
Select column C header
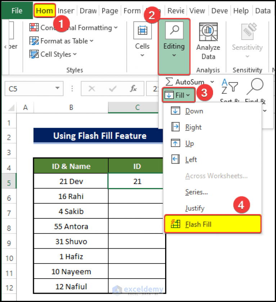point(133,107)
